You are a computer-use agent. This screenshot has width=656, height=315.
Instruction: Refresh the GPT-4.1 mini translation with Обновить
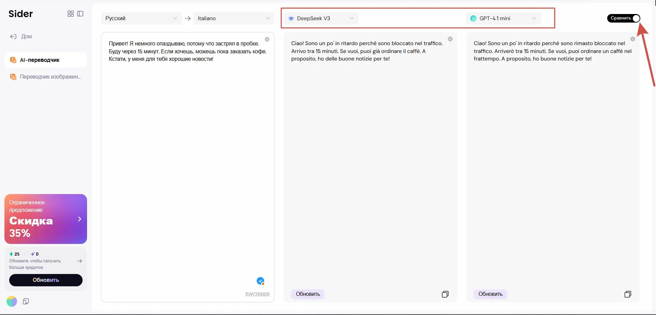pos(490,294)
